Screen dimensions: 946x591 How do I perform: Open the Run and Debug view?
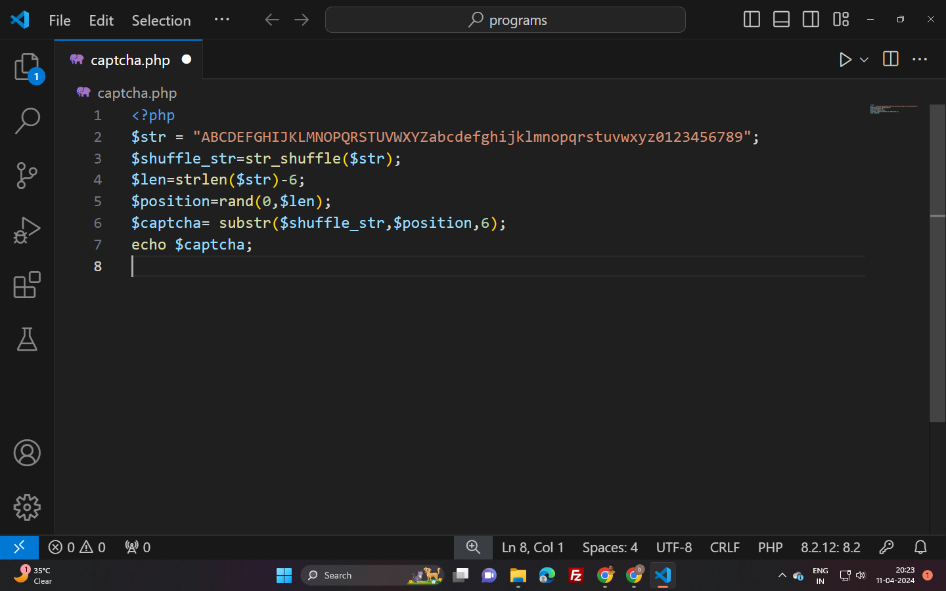27,230
